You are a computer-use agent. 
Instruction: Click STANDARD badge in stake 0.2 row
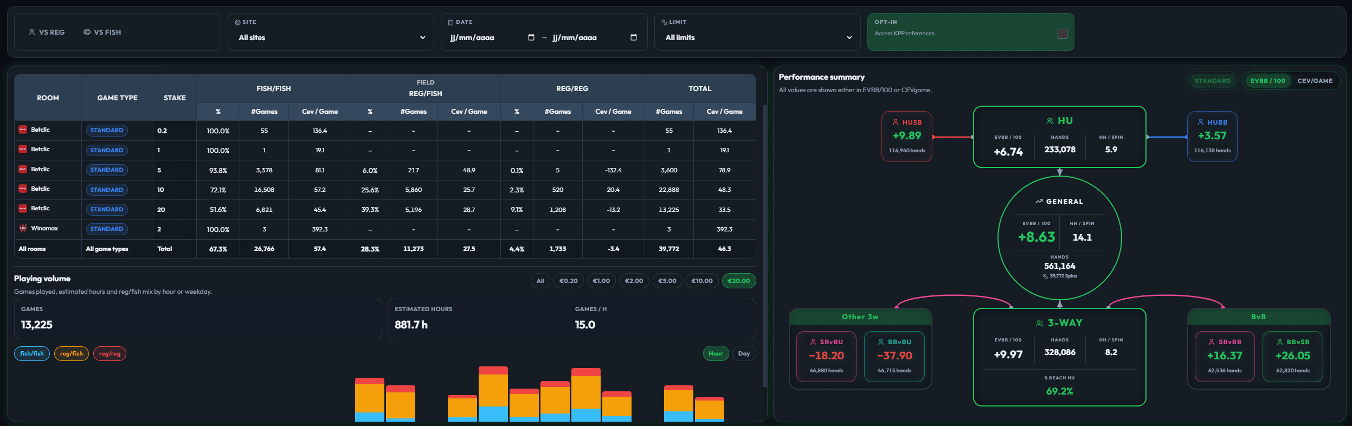[107, 130]
